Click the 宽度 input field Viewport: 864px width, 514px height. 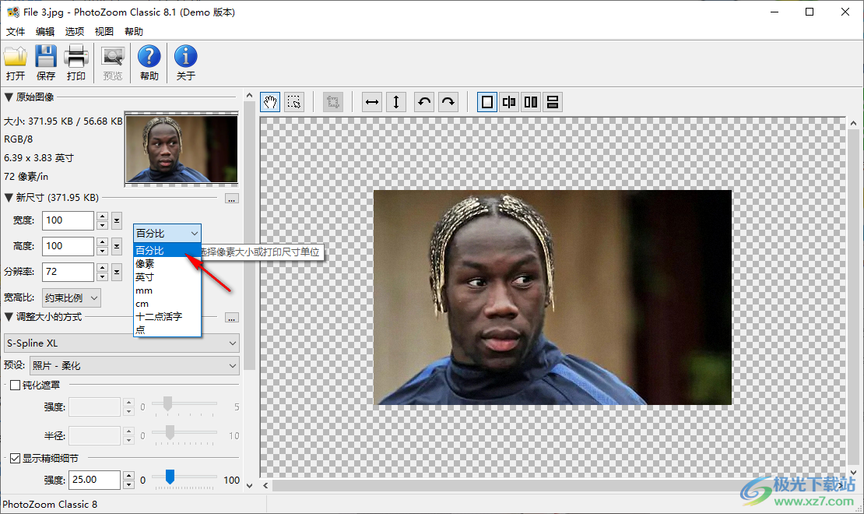pos(68,220)
